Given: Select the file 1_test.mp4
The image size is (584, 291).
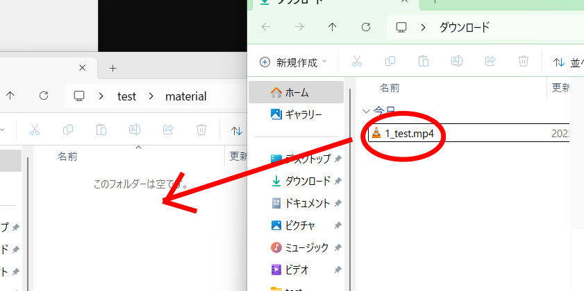Looking at the screenshot, I should pyautogui.click(x=469, y=132).
